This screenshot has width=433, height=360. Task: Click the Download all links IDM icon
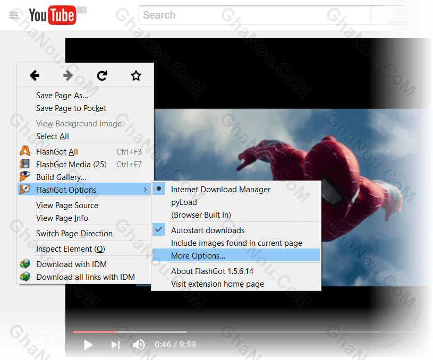[x=25, y=277]
